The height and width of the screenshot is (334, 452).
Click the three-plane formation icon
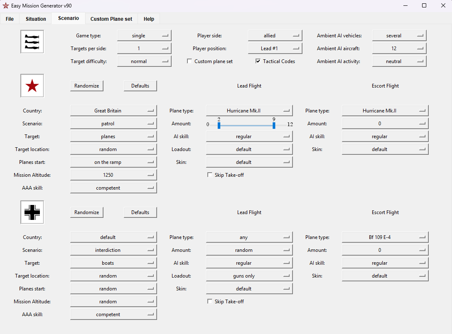[x=32, y=42]
